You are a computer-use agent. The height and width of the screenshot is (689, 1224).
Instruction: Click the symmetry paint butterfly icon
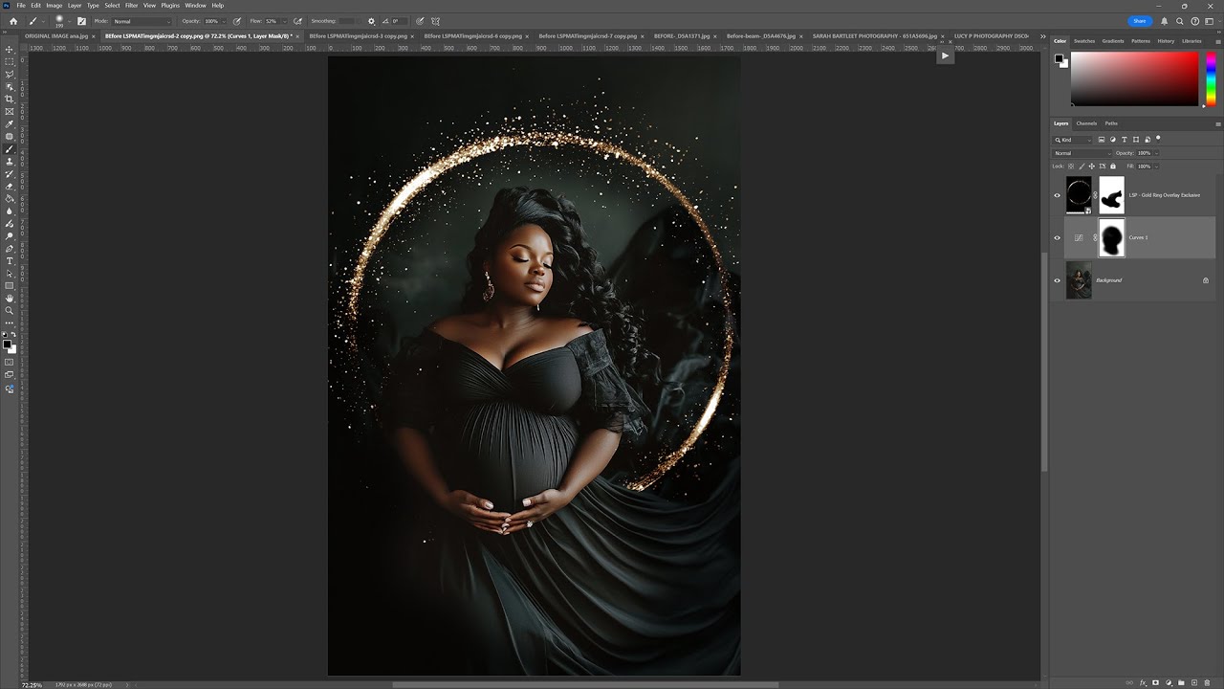[436, 21]
